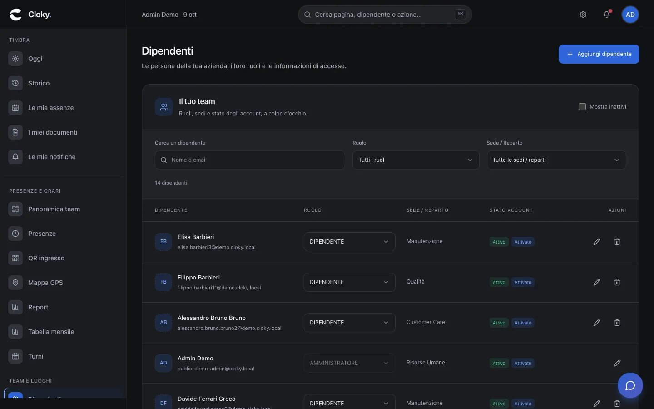Image resolution: width=654 pixels, height=409 pixels.
Task: Click Aggiungi dipendente button
Action: 599,54
